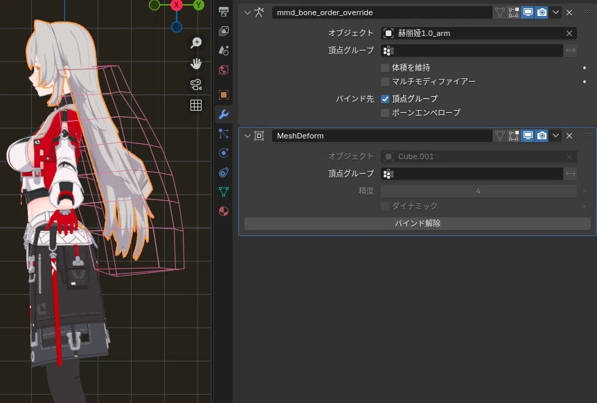Open the Material properties tab
The height and width of the screenshot is (403, 597).
[224, 211]
